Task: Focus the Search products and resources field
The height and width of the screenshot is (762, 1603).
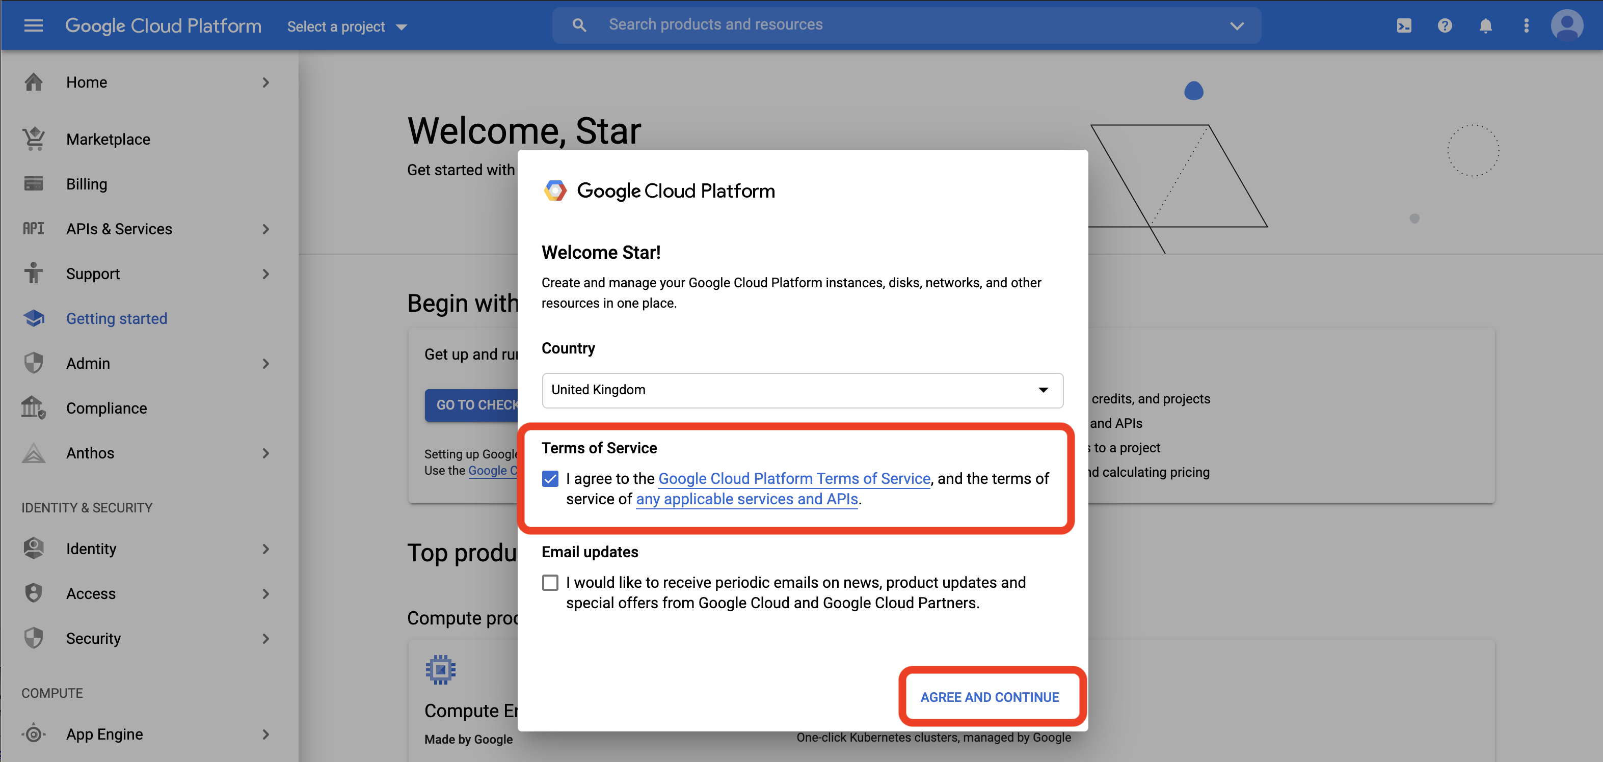Action: 905,25
